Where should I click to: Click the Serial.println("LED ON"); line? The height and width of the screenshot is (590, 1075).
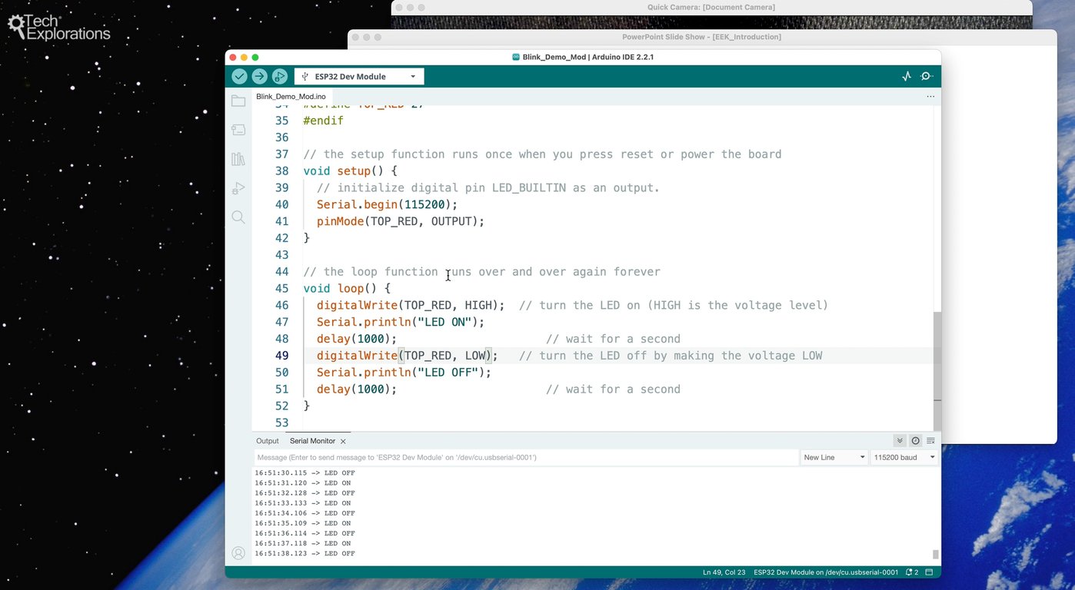pos(401,323)
